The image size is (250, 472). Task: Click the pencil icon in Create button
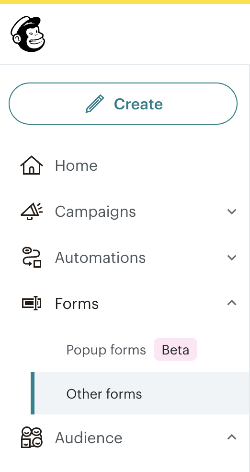(x=95, y=104)
